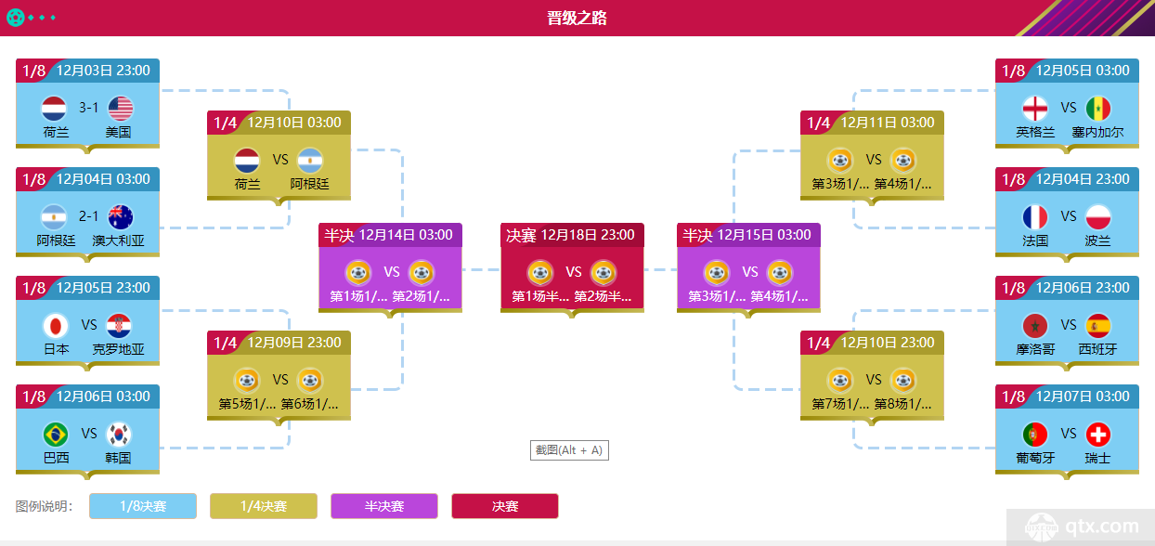Click the 西班牙 team name
This screenshot has height=546, width=1155.
tap(1097, 350)
